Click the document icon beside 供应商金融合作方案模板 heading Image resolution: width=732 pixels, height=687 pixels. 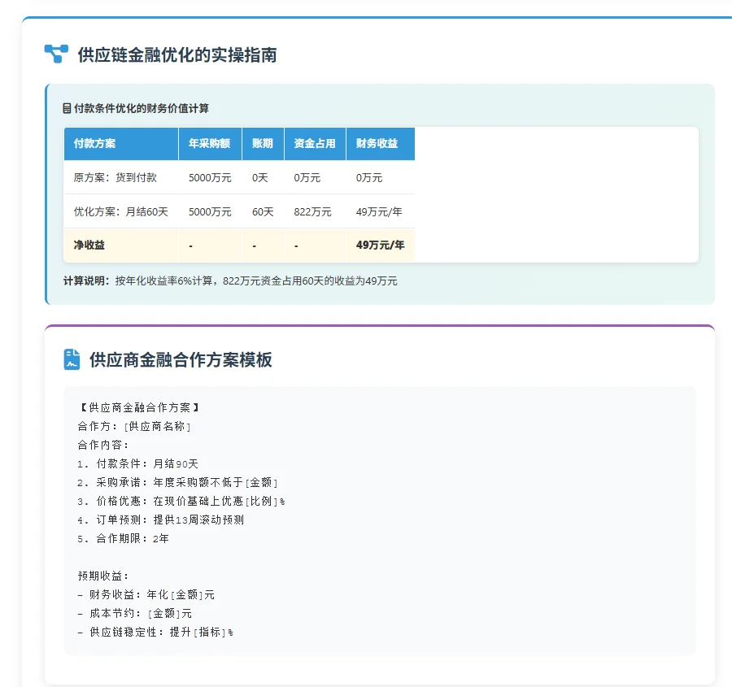click(x=72, y=359)
